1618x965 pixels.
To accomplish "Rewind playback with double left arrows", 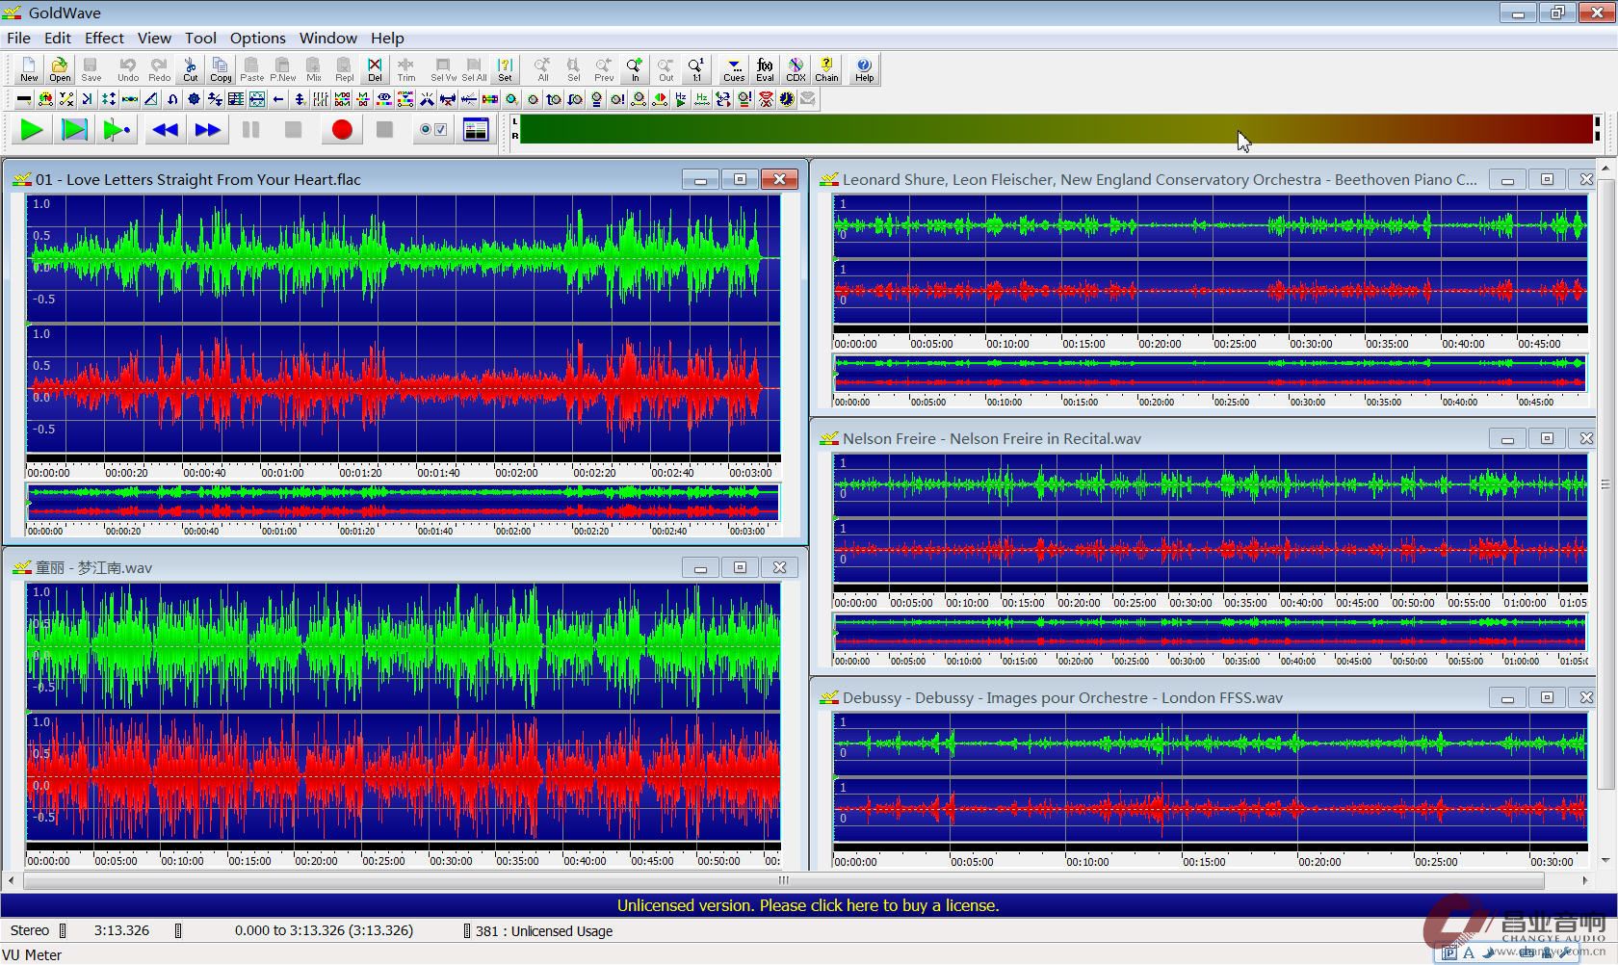I will pos(166,130).
